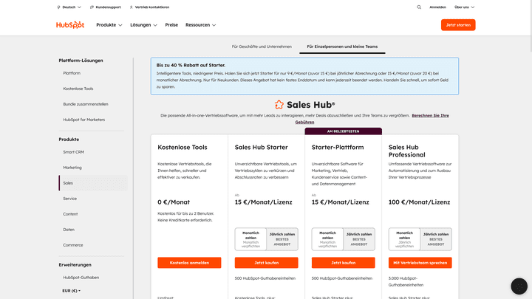532x299 pixels.
Task: Click the Sales Hub star icon
Action: pos(279,105)
